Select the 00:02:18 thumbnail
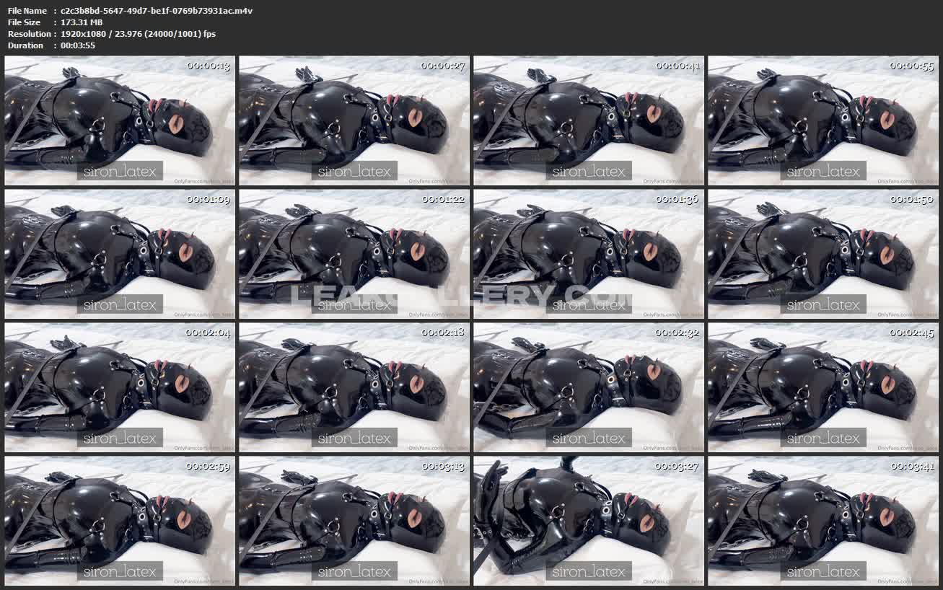This screenshot has width=943, height=590. [354, 387]
